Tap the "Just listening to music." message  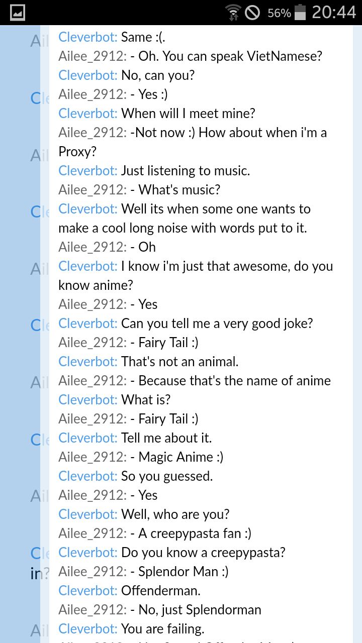pos(186,171)
